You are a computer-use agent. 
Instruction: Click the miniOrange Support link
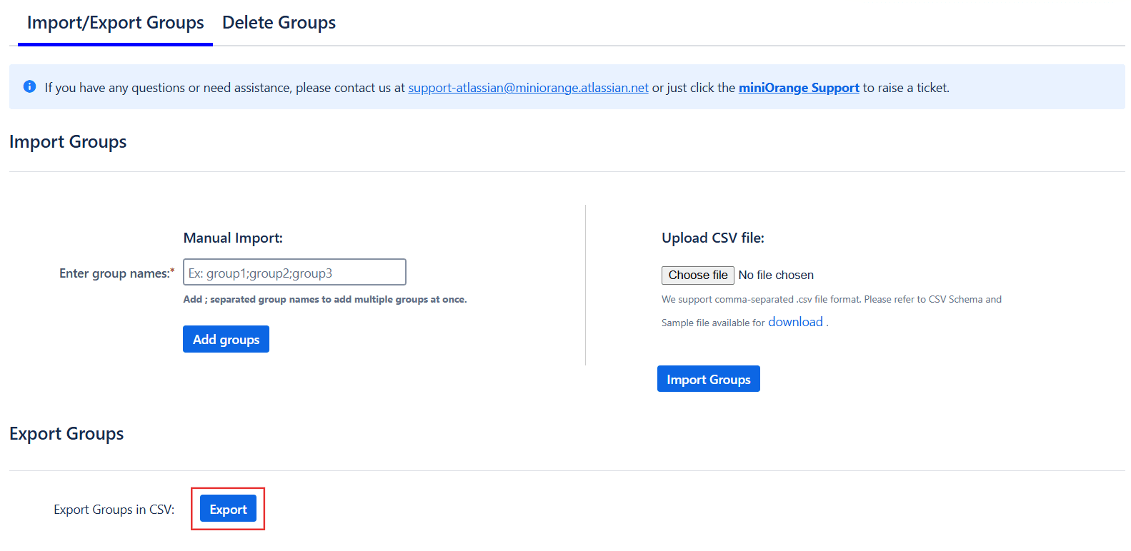pos(798,88)
